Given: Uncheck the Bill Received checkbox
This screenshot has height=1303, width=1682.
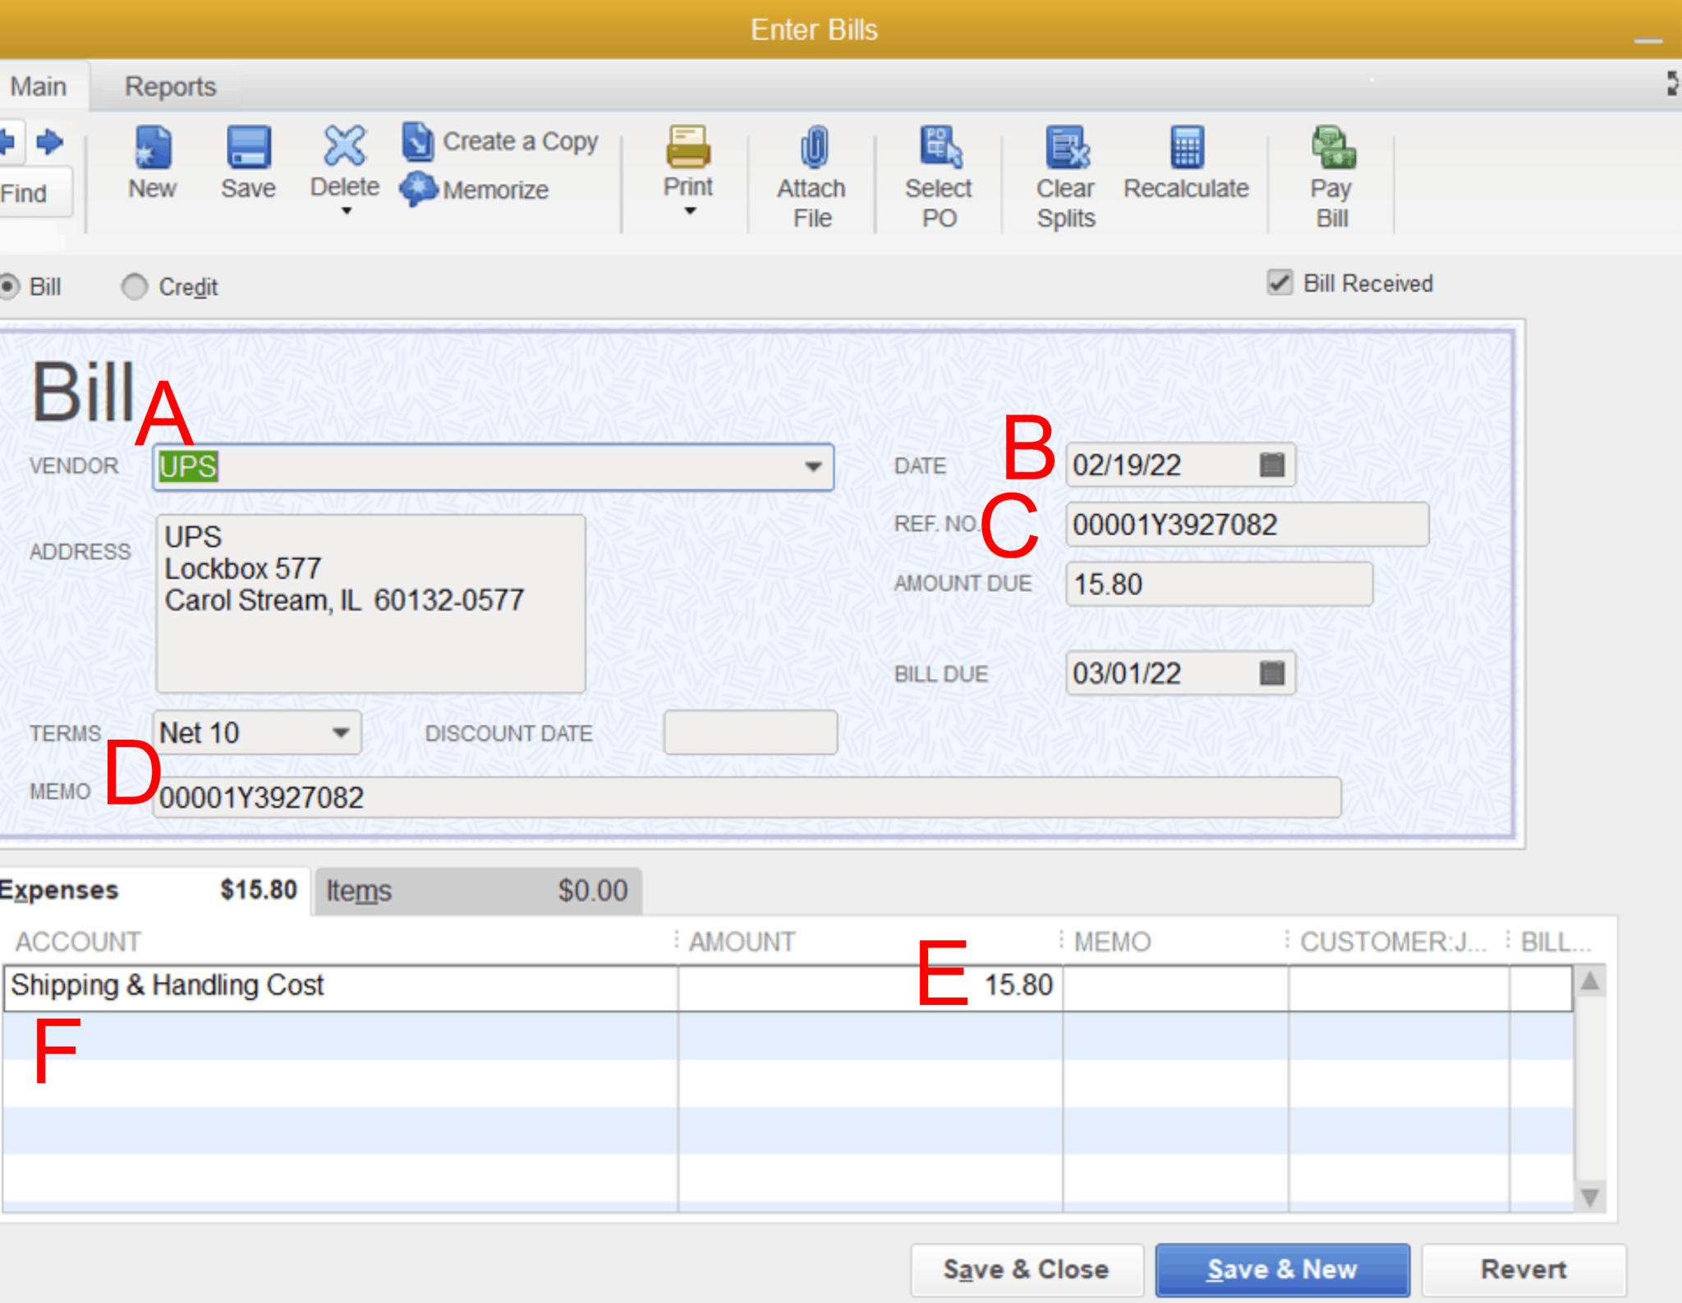Looking at the screenshot, I should pyautogui.click(x=1279, y=283).
